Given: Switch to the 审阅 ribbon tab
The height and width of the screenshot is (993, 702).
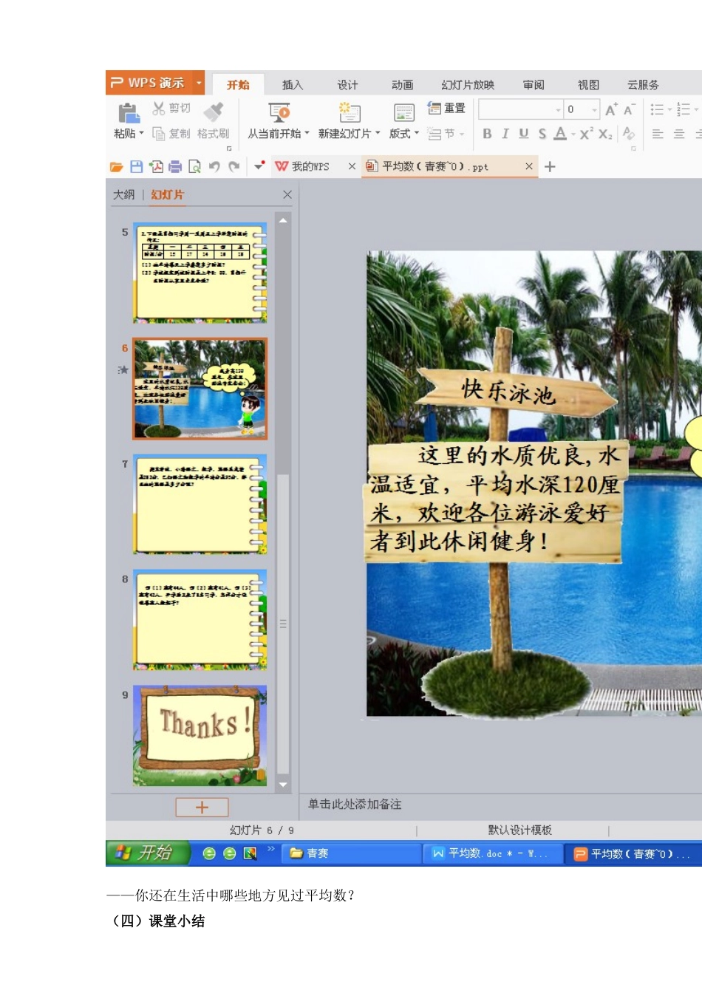Looking at the screenshot, I should (x=534, y=85).
